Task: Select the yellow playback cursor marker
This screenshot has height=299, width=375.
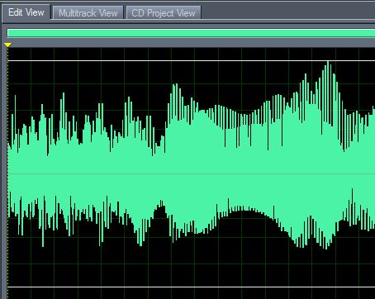Action: [x=8, y=45]
